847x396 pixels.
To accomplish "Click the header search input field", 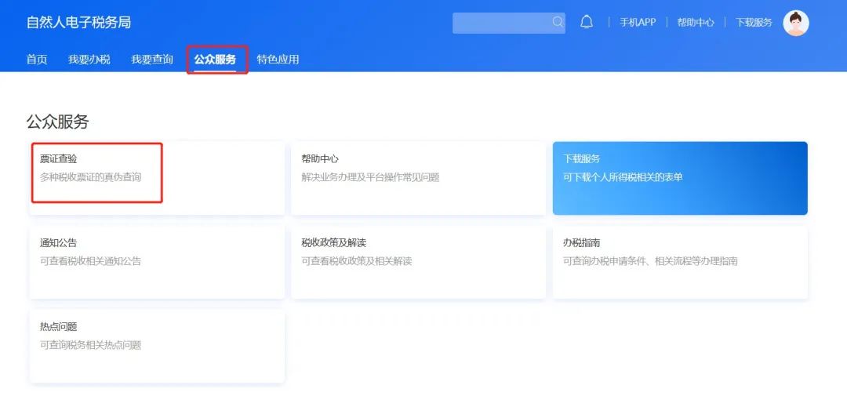I will 502,23.
